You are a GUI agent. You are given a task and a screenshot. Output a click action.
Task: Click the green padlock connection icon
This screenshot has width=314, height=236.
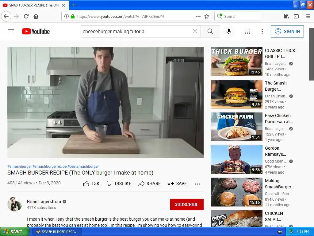tap(73, 16)
